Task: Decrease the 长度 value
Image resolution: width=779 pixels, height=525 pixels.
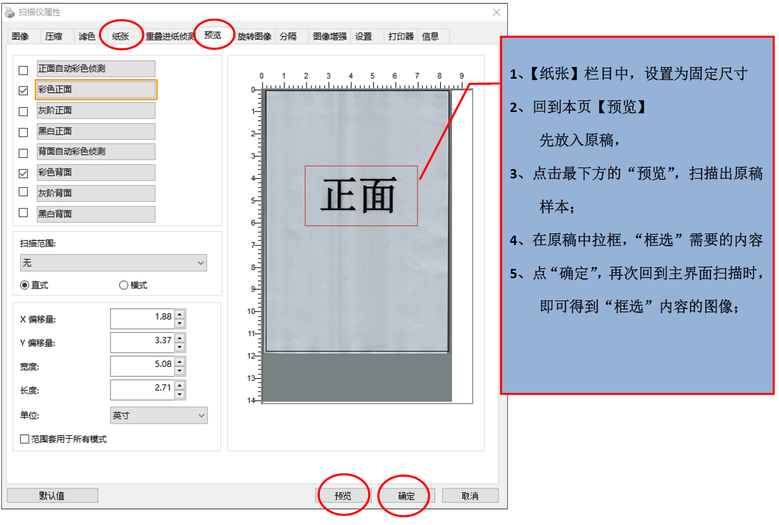Action: pyautogui.click(x=179, y=395)
